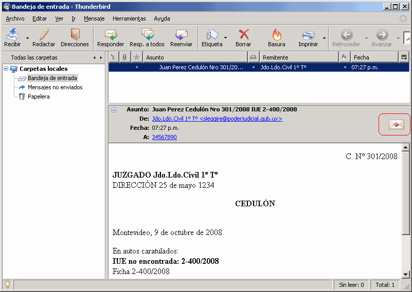Click the Avanzar forward button
The image size is (412, 292).
[382, 38]
